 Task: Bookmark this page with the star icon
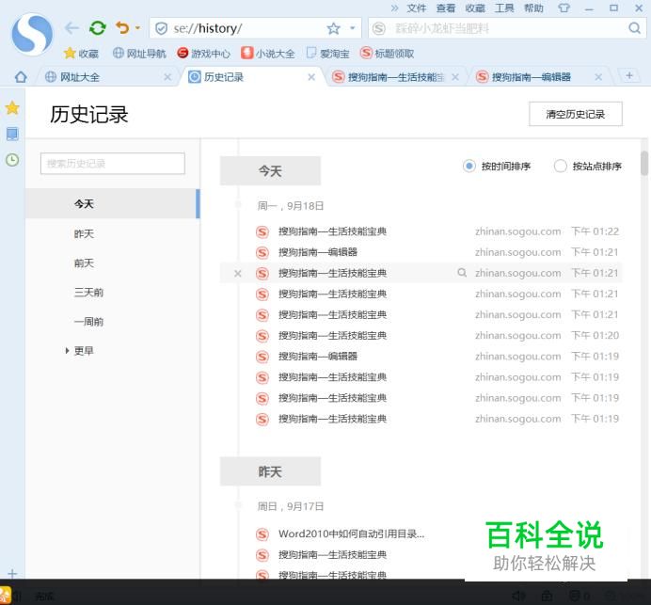point(333,28)
